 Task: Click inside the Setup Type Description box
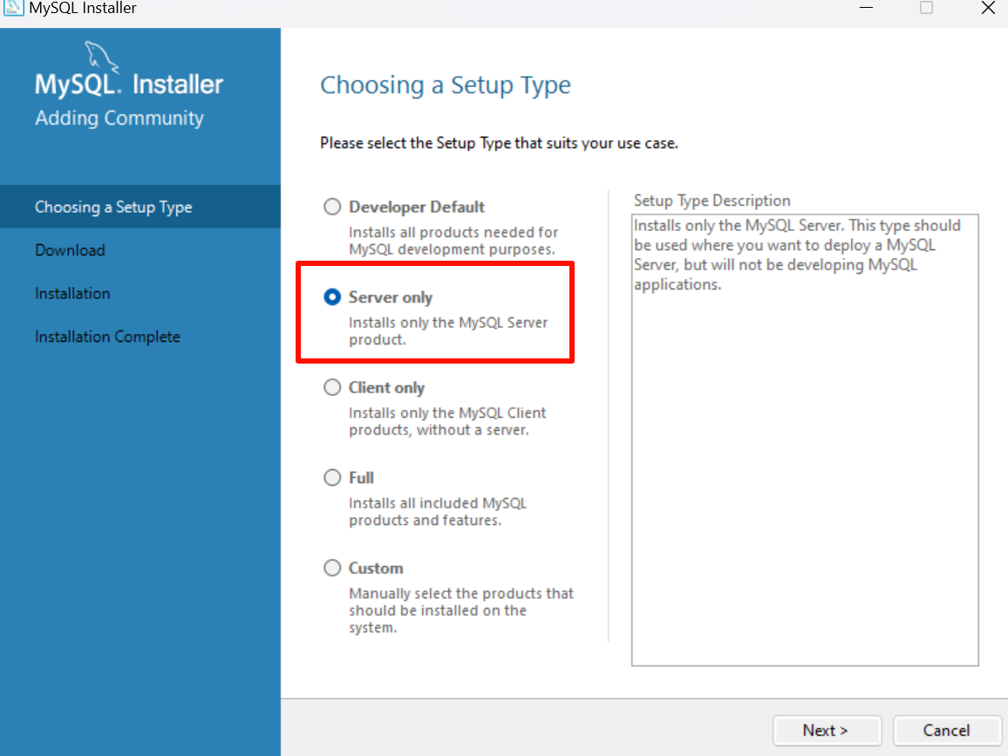(805, 480)
